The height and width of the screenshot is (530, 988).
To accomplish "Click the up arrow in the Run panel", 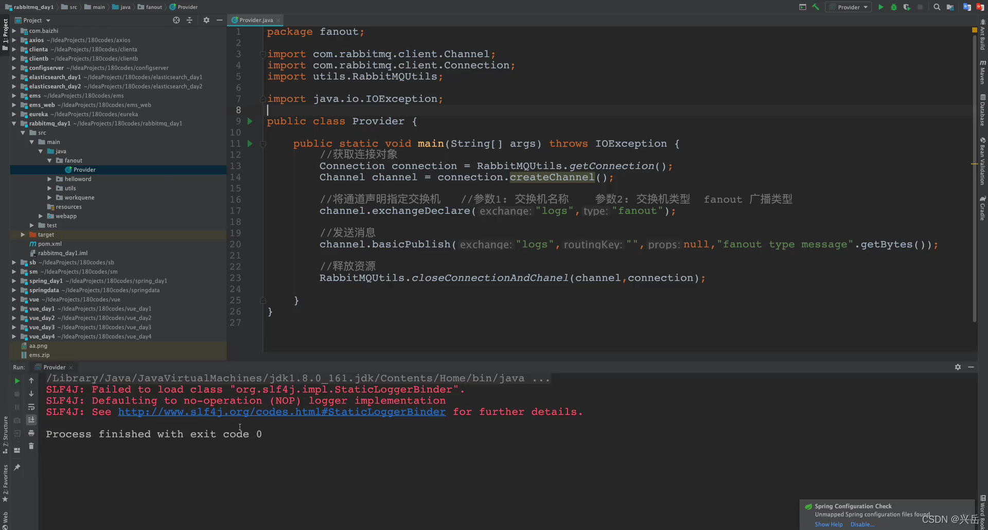I will pos(31,381).
